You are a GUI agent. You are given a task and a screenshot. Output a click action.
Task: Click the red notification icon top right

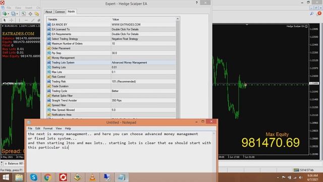click(319, 14)
